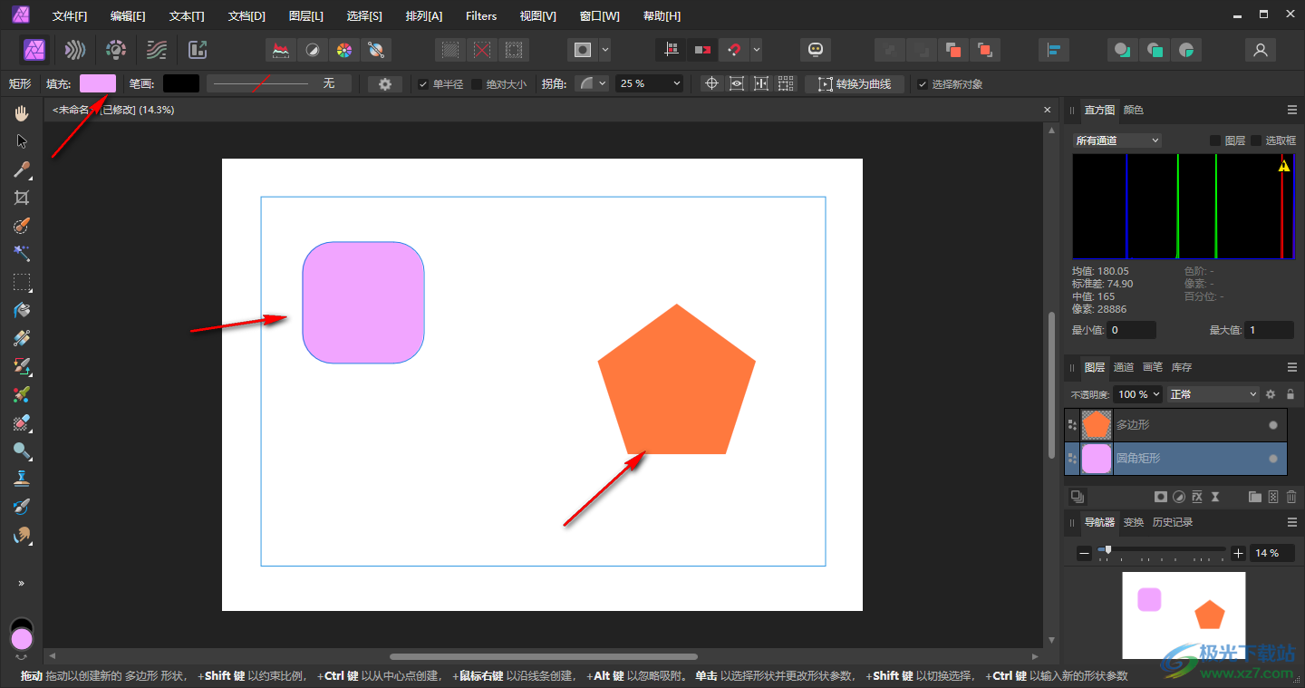
Task: Click the Auto Colors wheel icon
Action: point(343,50)
